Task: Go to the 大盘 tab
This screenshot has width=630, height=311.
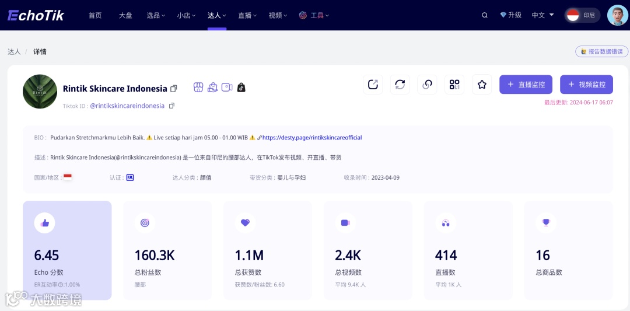Action: [x=125, y=15]
